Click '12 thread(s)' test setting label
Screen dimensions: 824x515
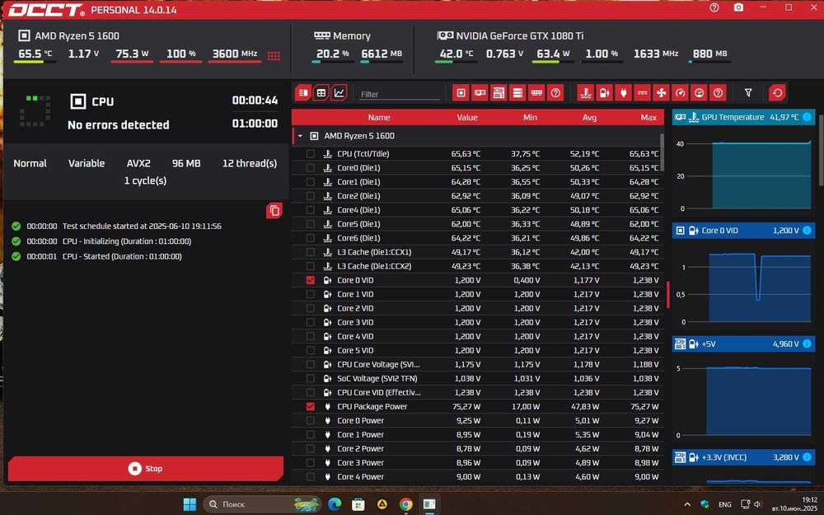point(250,163)
